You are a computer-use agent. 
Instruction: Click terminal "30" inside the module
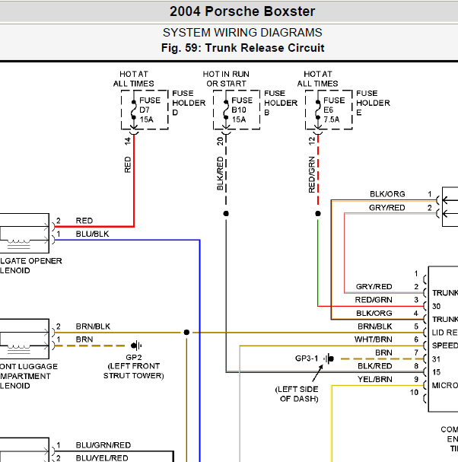pos(436,307)
